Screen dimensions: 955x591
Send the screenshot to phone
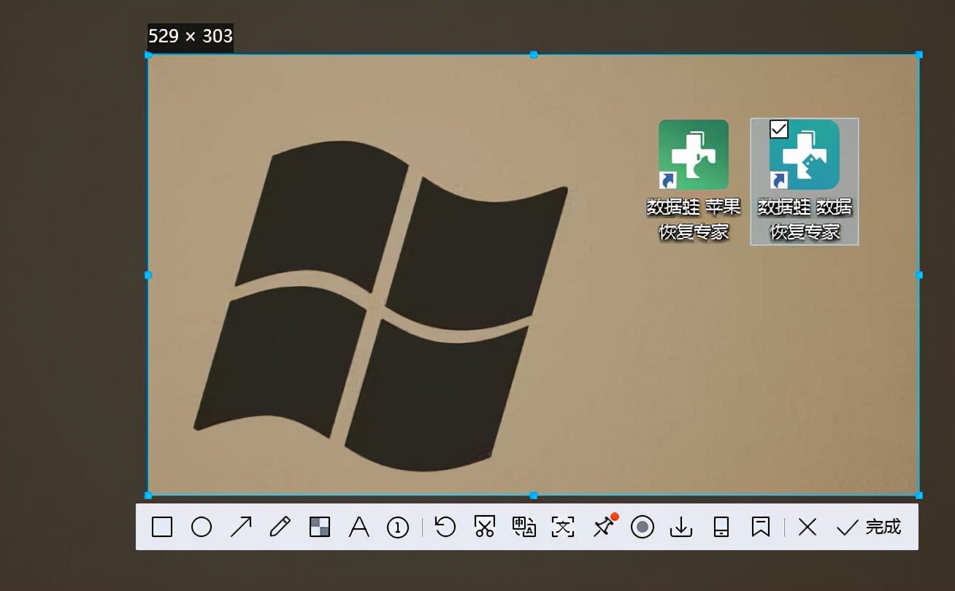point(721,527)
